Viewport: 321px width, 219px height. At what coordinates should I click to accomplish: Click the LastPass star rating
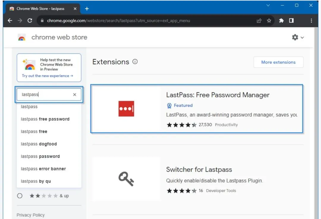[x=181, y=125]
